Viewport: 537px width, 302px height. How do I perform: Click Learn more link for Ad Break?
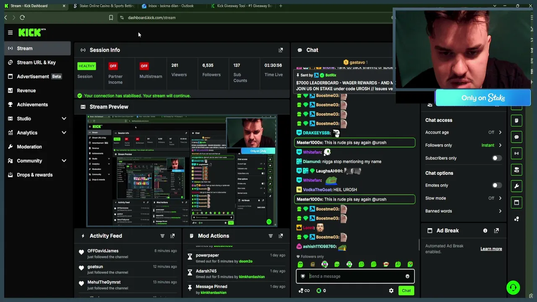(491, 249)
